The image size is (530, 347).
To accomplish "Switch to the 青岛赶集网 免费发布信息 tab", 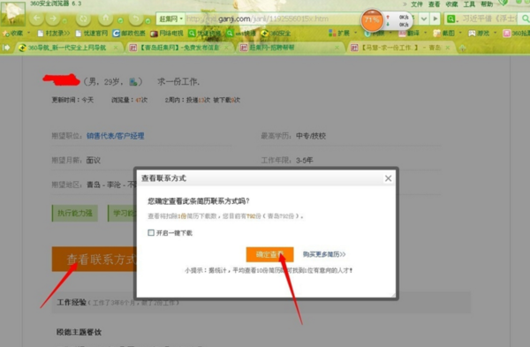I will [179, 48].
